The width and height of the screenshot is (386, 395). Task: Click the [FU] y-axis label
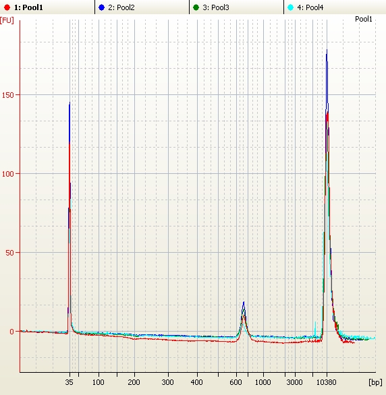tap(7, 20)
